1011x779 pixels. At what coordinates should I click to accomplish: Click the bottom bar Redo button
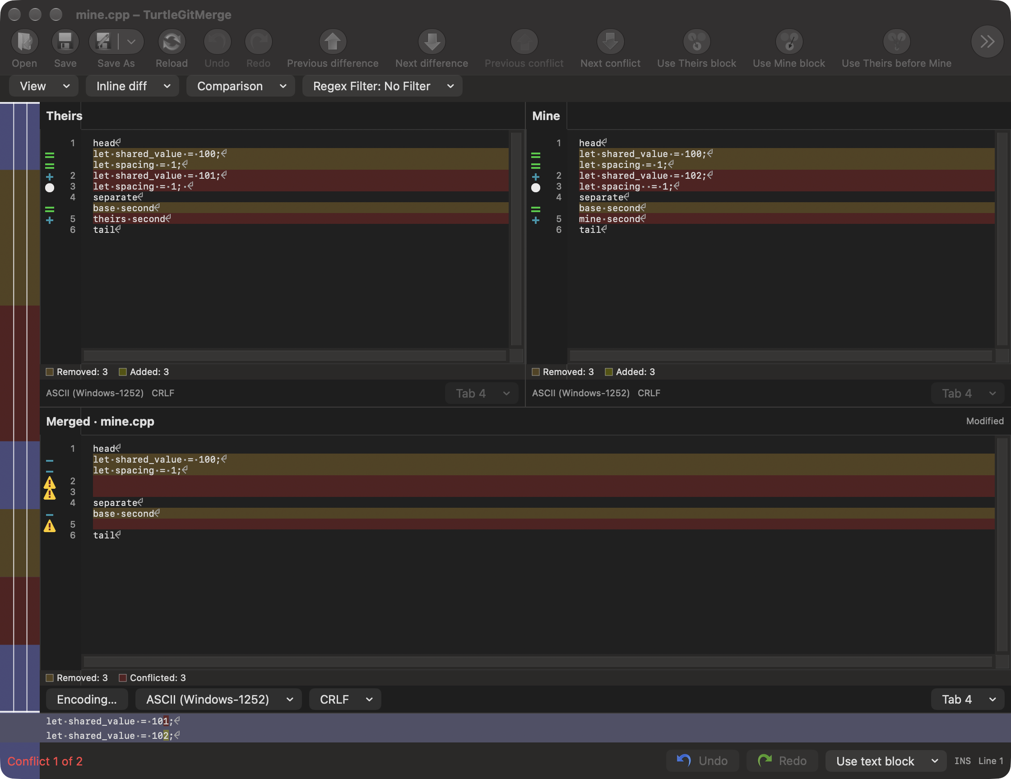782,761
